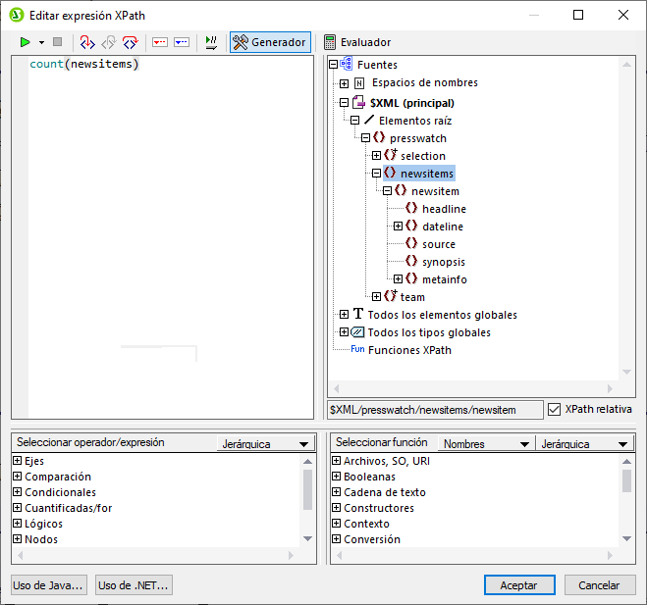The height and width of the screenshot is (605, 647).
Task: Click the blue tracepoint toggle icon
Action: point(182,42)
